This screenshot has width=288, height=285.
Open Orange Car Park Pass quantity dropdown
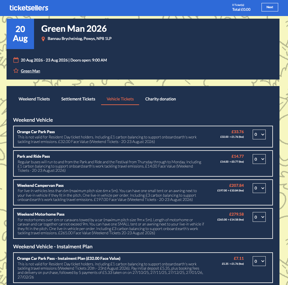click(x=259, y=134)
